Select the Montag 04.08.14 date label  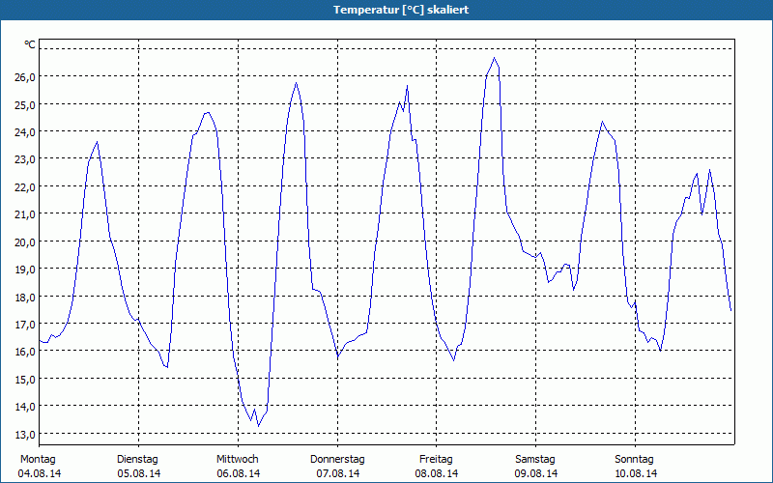(x=39, y=467)
